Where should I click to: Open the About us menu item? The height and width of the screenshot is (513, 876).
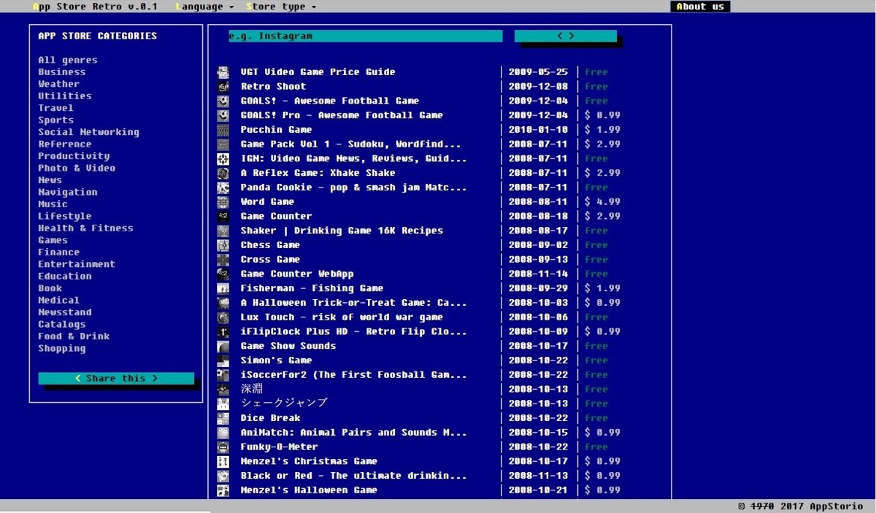pos(699,7)
